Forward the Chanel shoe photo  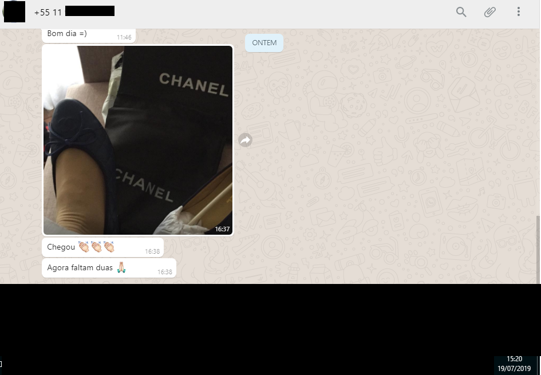[x=246, y=140]
